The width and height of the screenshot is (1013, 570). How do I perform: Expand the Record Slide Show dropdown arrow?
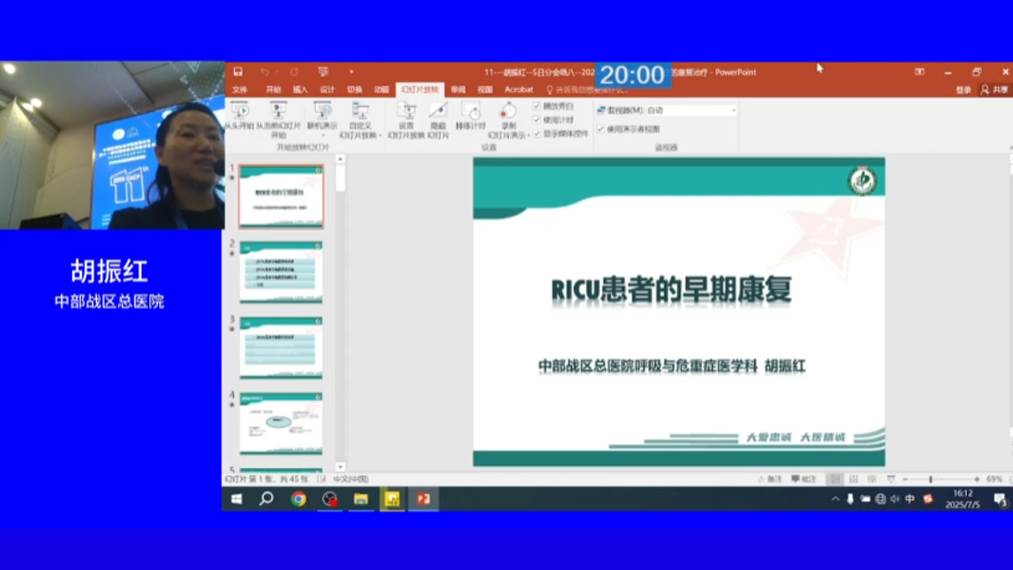528,136
